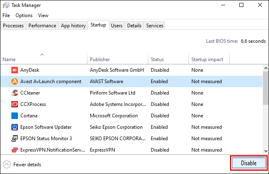Click the EPSON Status Monitor 3 icon
Screen dimensions: 269x174
(x=14, y=139)
